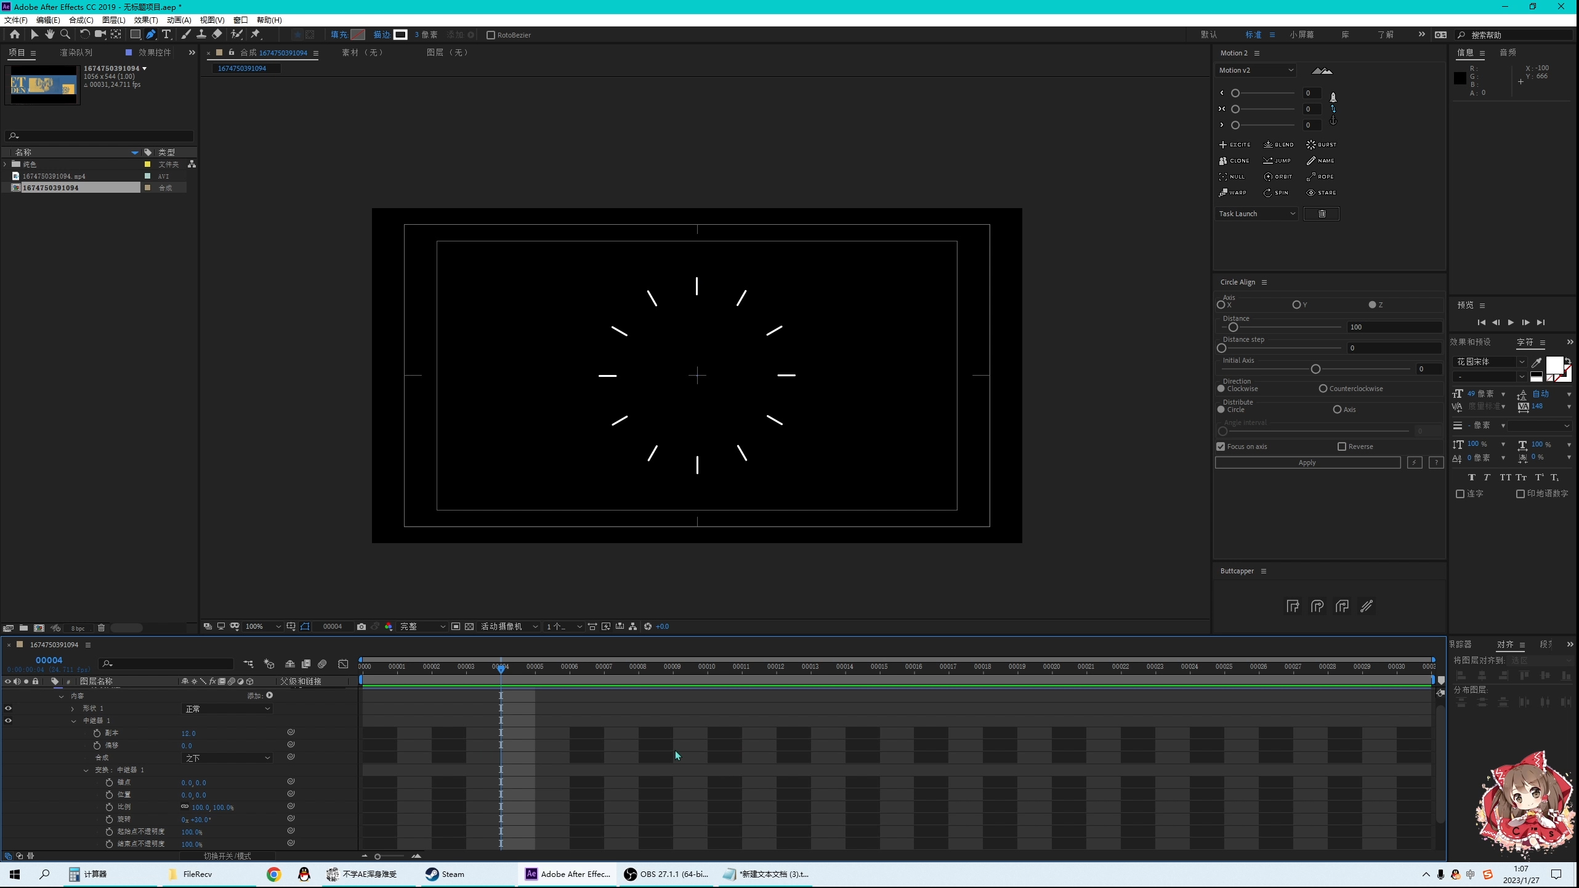The image size is (1579, 888).
Task: Select the Zoom magnifier tool
Action: pos(65,34)
